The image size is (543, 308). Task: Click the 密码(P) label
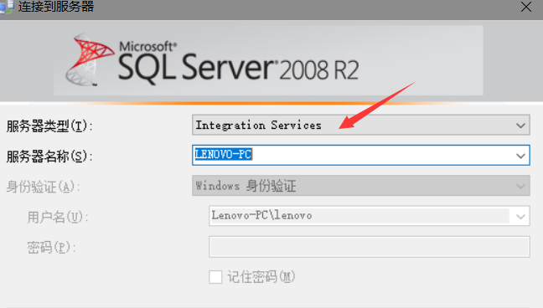pyautogui.click(x=52, y=248)
